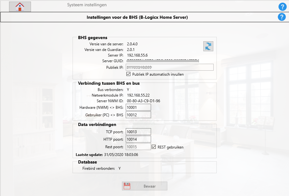This screenshot has width=289, height=196.
Task: Edit the Gebruiker (PC) <> BHS port field
Action: pyautogui.click(x=139, y=115)
